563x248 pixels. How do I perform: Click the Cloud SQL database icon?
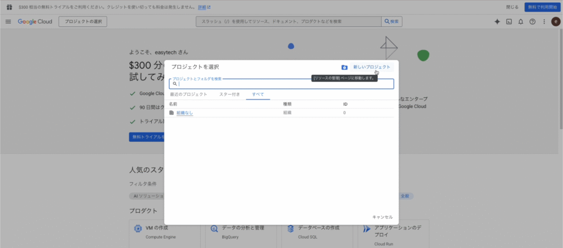(291, 228)
